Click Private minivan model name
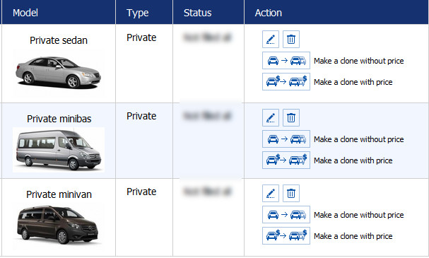This screenshot has width=429, height=258. pos(59,194)
